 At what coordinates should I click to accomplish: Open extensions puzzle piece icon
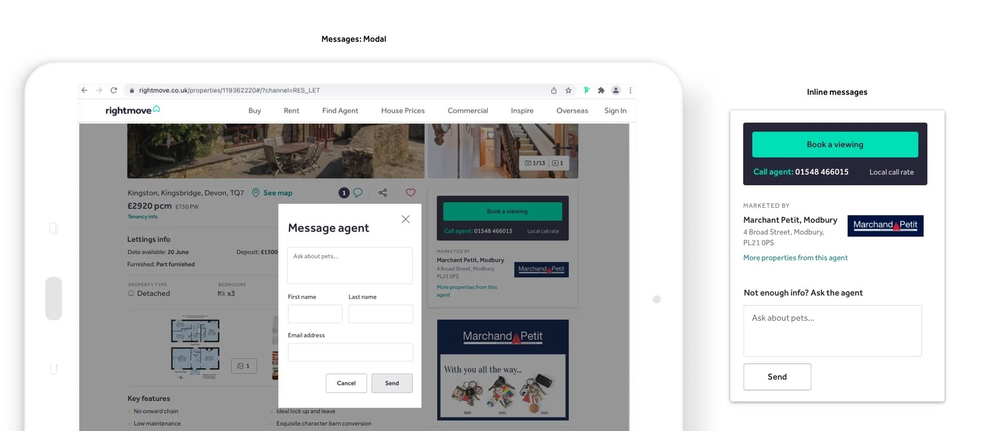601,90
